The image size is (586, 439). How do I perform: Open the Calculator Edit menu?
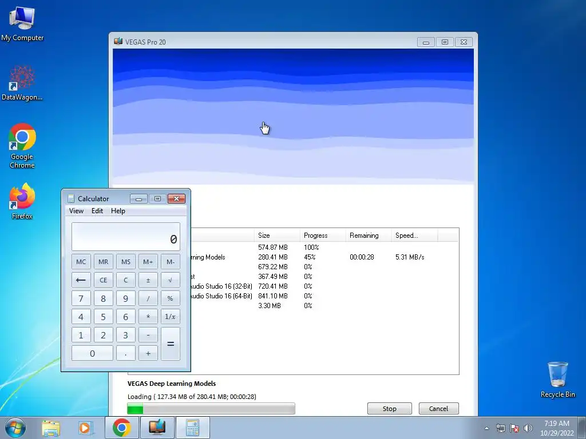point(97,211)
